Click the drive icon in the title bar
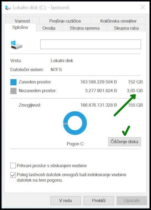This screenshot has width=151, height=210. coord(8,8)
